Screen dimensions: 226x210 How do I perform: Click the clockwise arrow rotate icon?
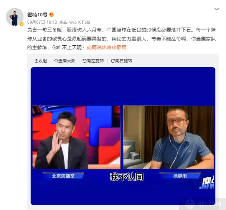113,61
